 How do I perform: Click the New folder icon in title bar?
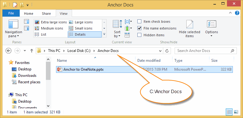click(22, 5)
